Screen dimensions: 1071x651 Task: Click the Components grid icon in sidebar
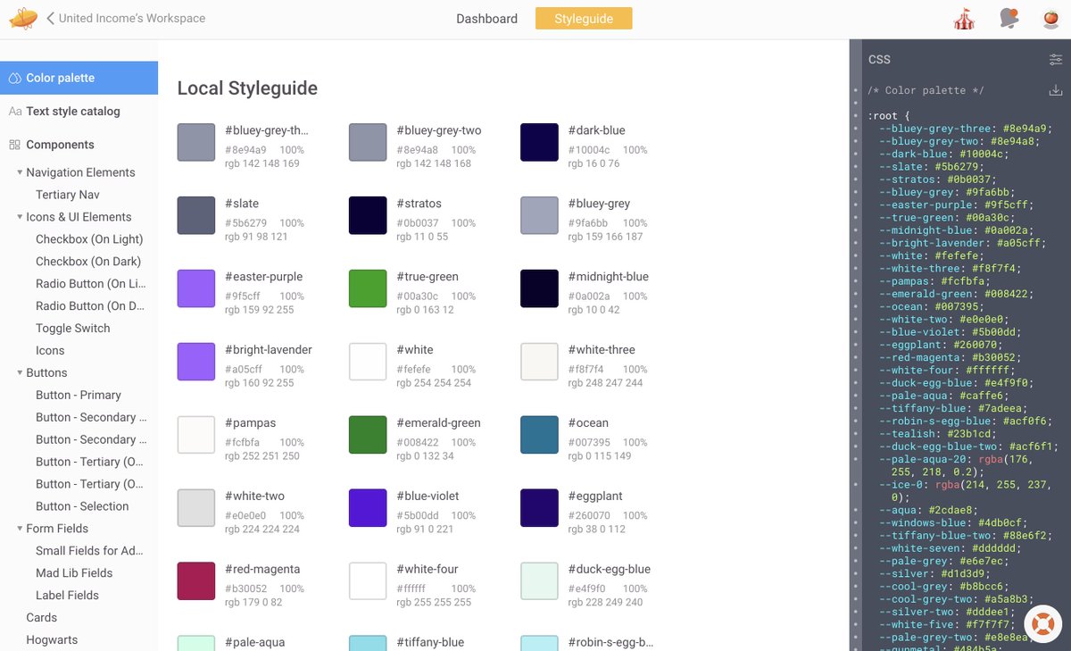pos(13,144)
